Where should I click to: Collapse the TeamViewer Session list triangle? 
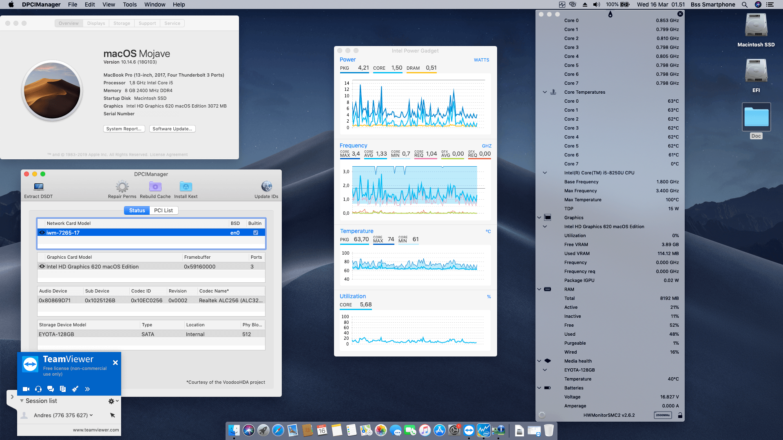22,401
